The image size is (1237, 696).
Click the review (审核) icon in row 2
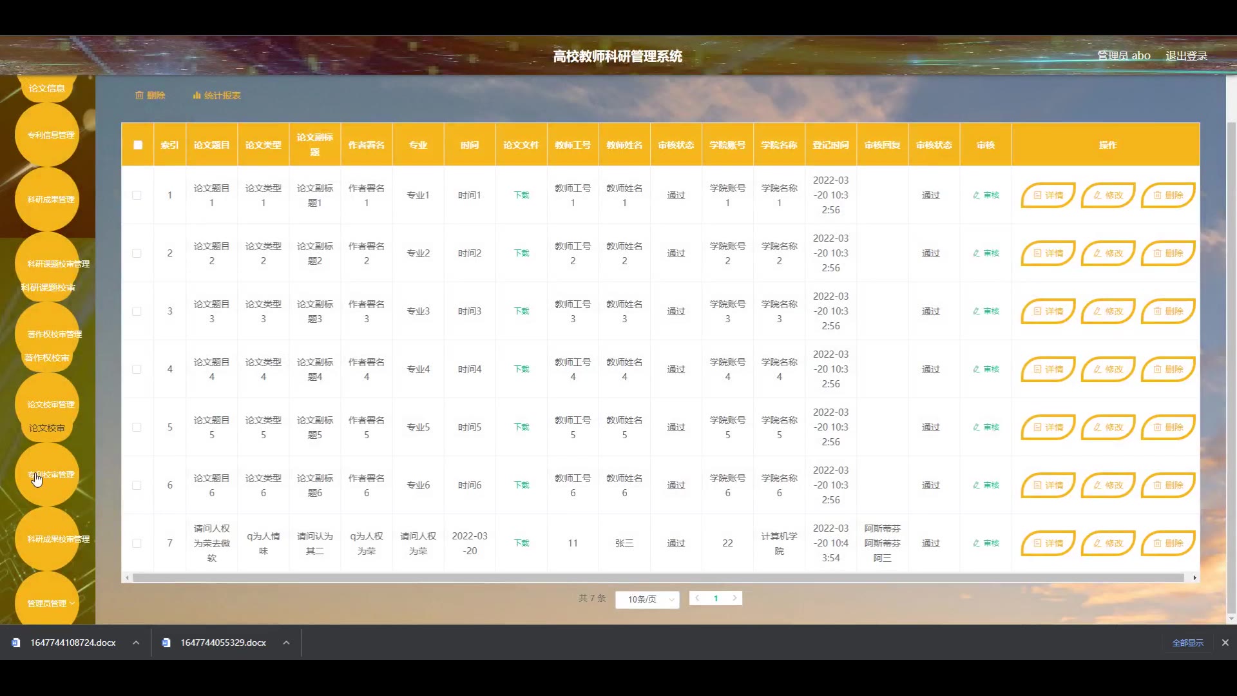coord(986,253)
